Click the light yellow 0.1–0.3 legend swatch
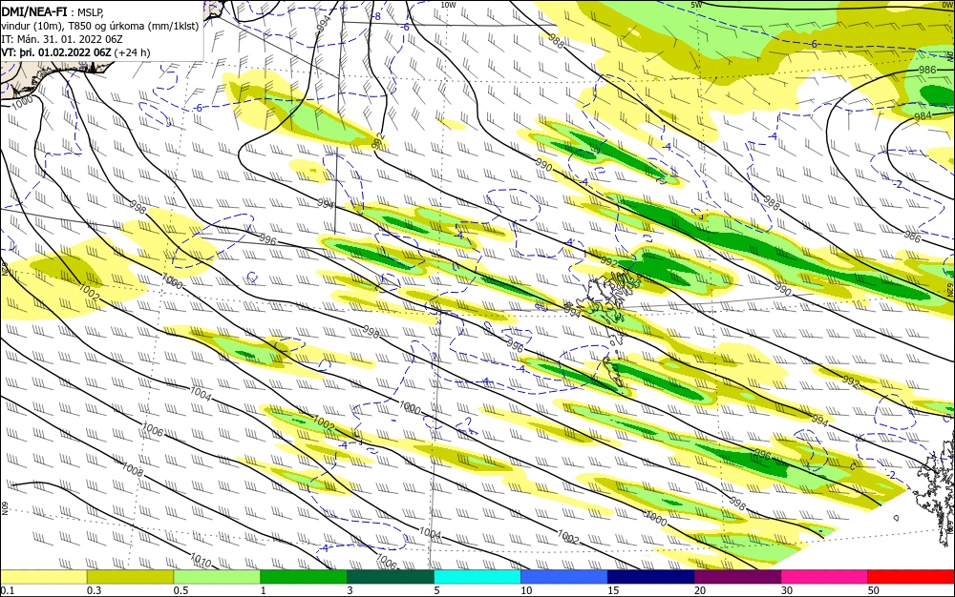 coord(44,577)
